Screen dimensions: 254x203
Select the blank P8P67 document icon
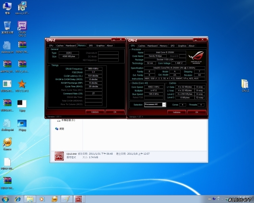click(7, 163)
